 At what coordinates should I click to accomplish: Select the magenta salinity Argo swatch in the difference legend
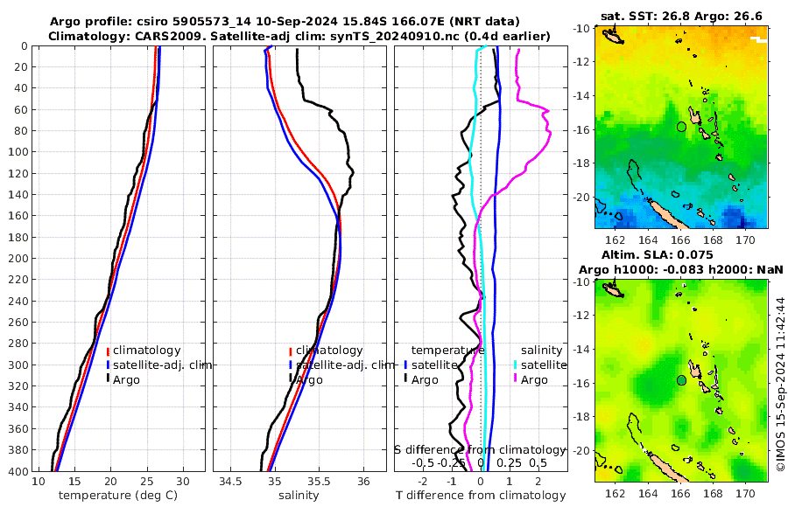click(x=516, y=379)
